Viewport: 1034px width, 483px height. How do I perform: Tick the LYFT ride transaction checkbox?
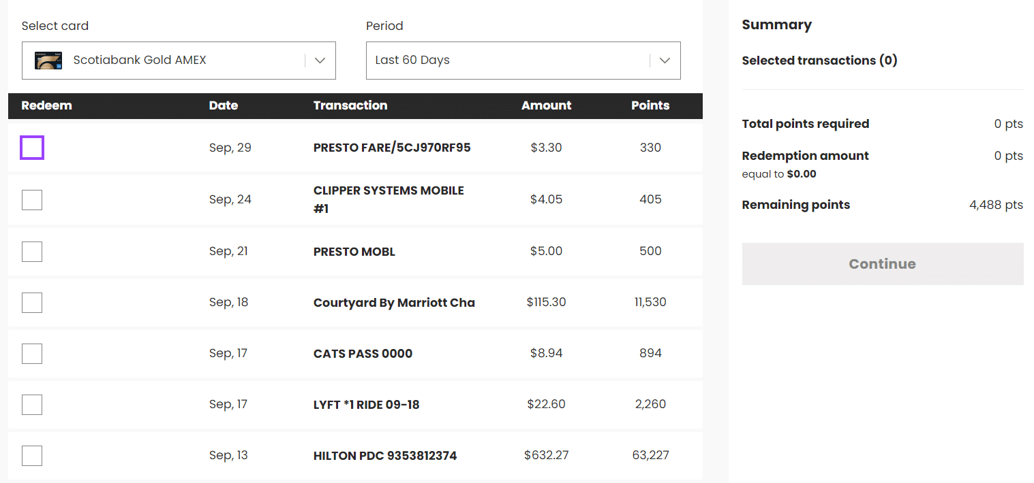32,405
